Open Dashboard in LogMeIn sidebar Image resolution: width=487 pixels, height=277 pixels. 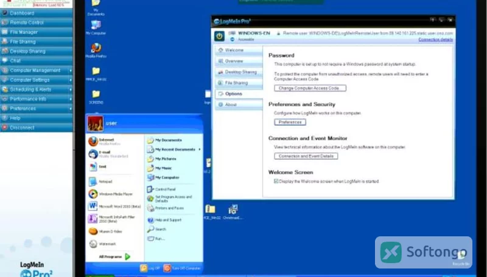coord(37,13)
